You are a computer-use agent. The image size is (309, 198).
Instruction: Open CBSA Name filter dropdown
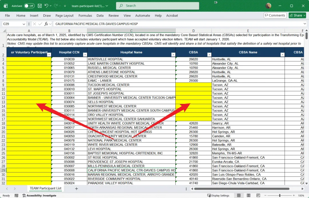(x=282, y=55)
